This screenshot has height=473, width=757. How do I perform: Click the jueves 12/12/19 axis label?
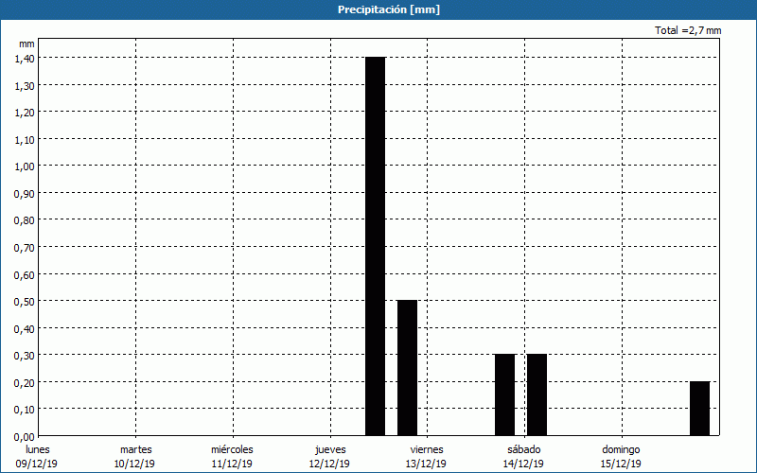(330, 457)
